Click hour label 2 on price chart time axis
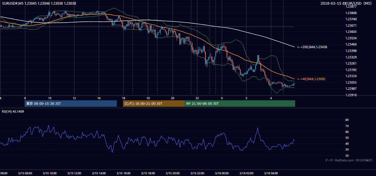The image size is (376, 176). coord(246,98)
